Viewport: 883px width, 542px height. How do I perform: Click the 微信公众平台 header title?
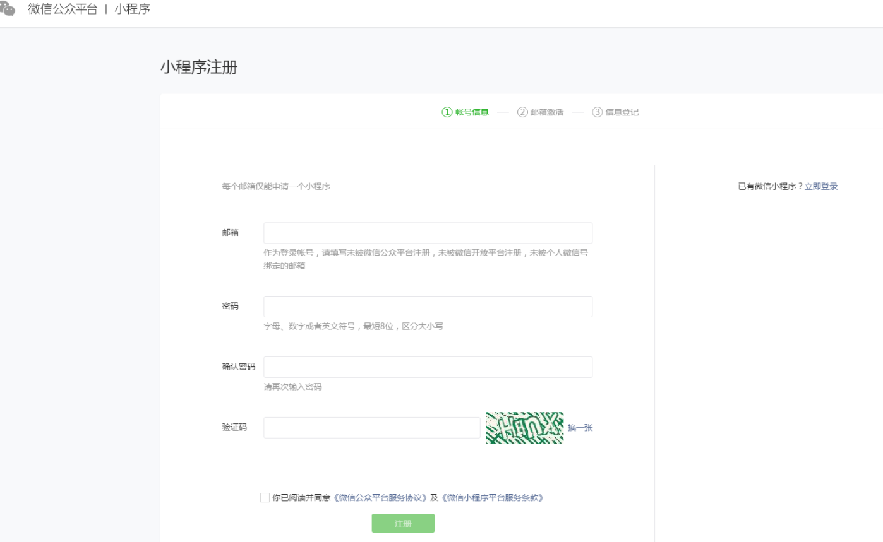(63, 9)
